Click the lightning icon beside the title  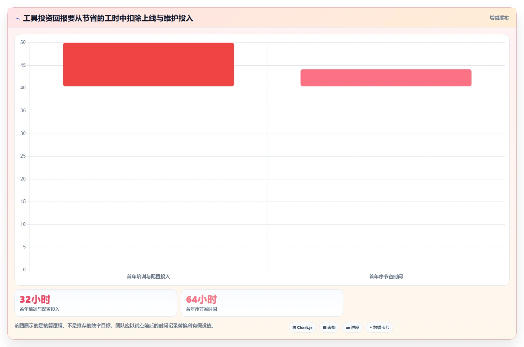(18, 18)
